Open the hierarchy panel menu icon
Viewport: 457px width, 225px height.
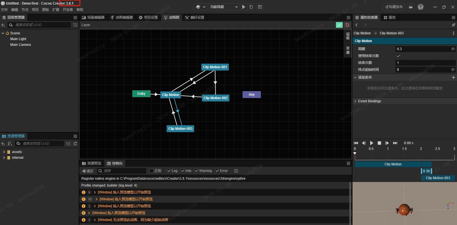(75, 17)
